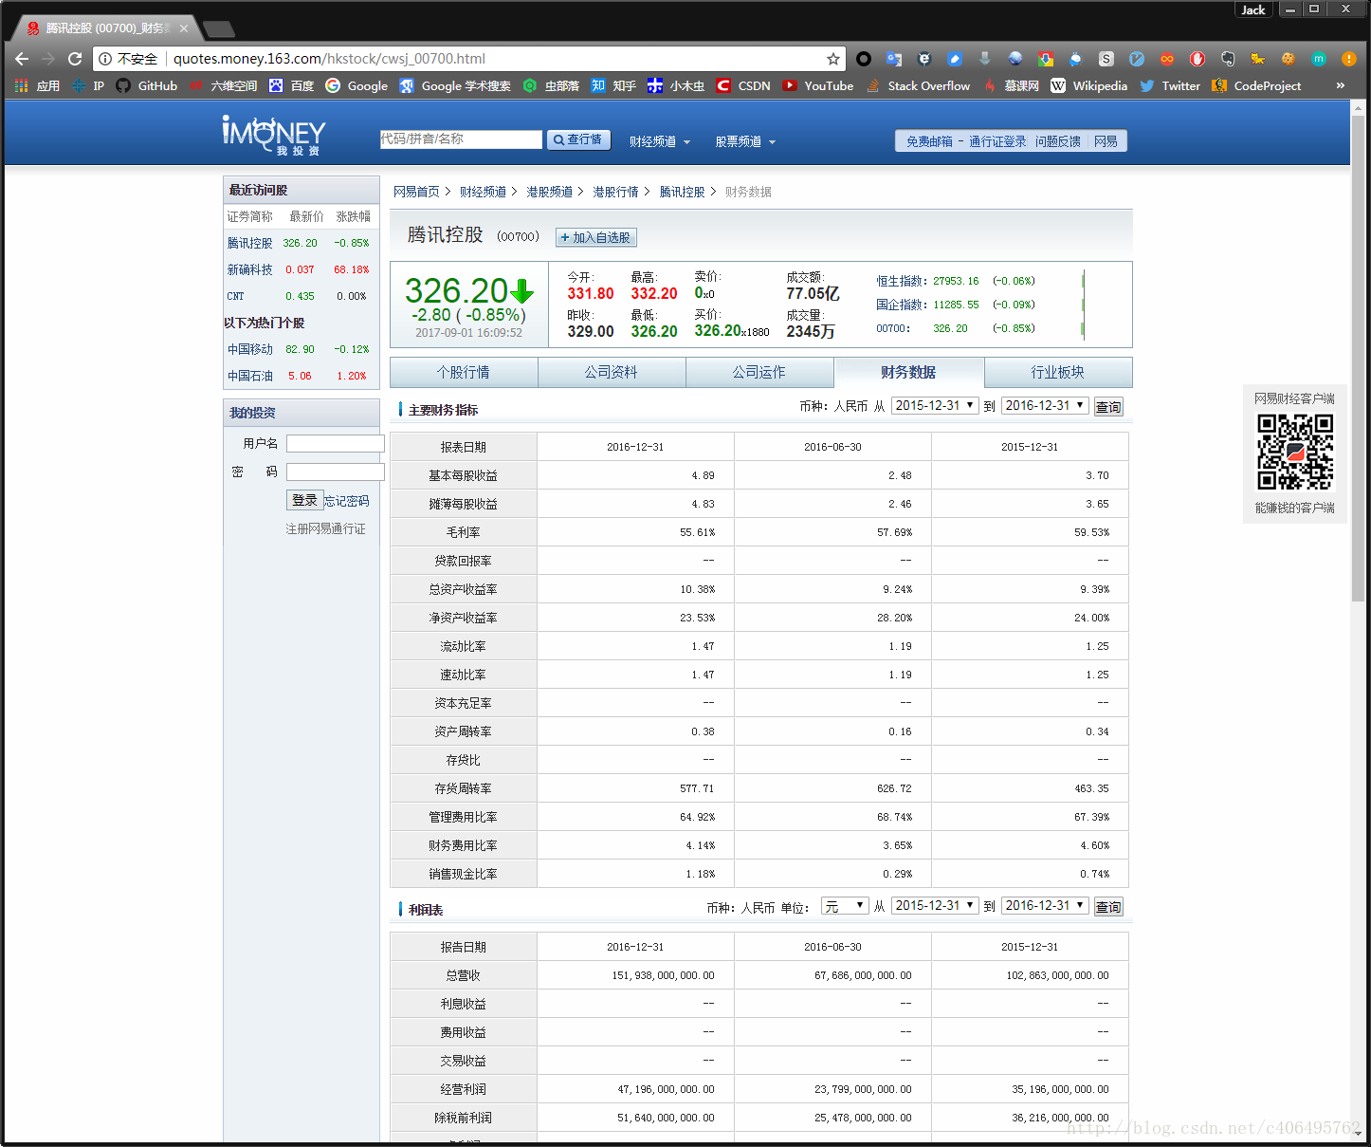Click the address bar URL
Viewport: 1371px width, 1147px height.
click(x=329, y=59)
